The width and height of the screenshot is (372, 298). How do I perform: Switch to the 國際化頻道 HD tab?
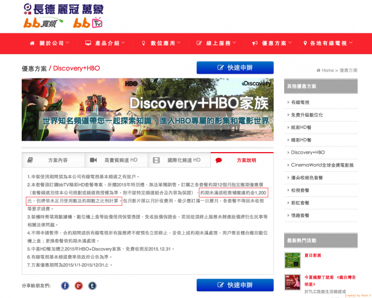pyautogui.click(x=179, y=160)
